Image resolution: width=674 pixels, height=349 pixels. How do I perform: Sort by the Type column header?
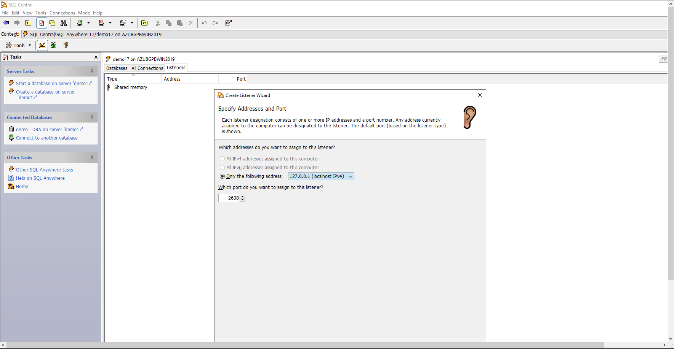133,79
